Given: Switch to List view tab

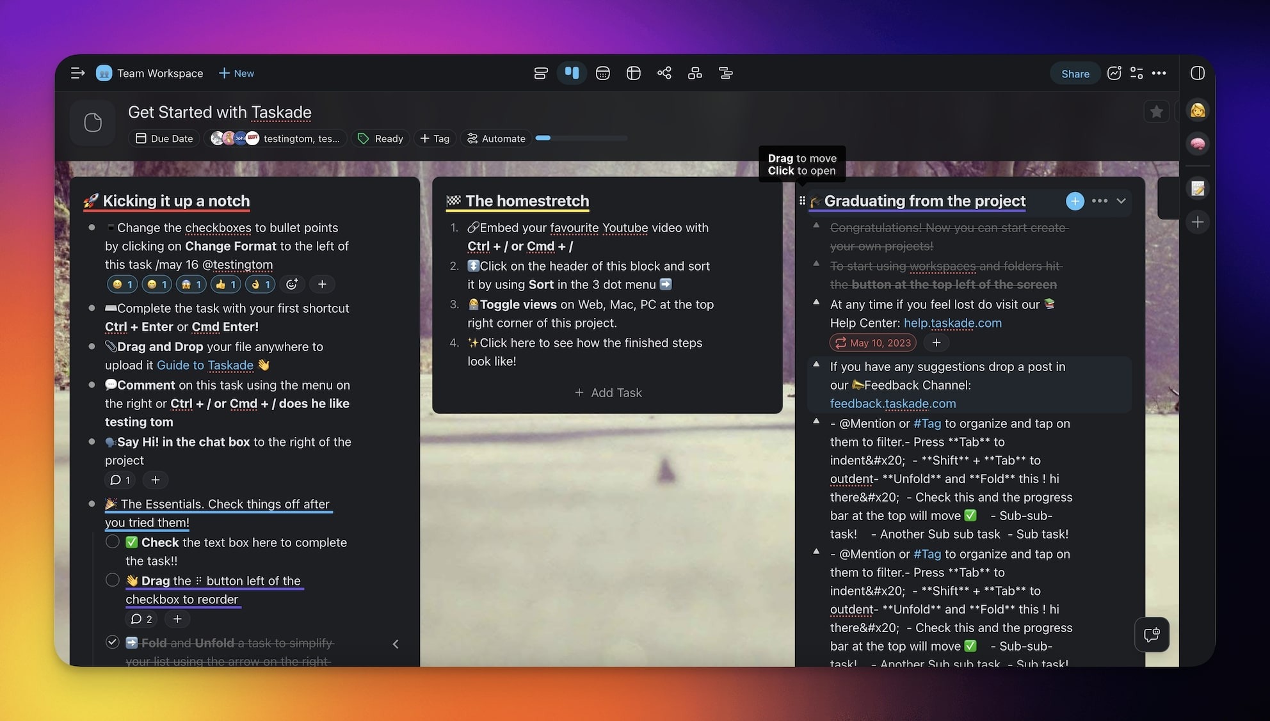Looking at the screenshot, I should 541,74.
